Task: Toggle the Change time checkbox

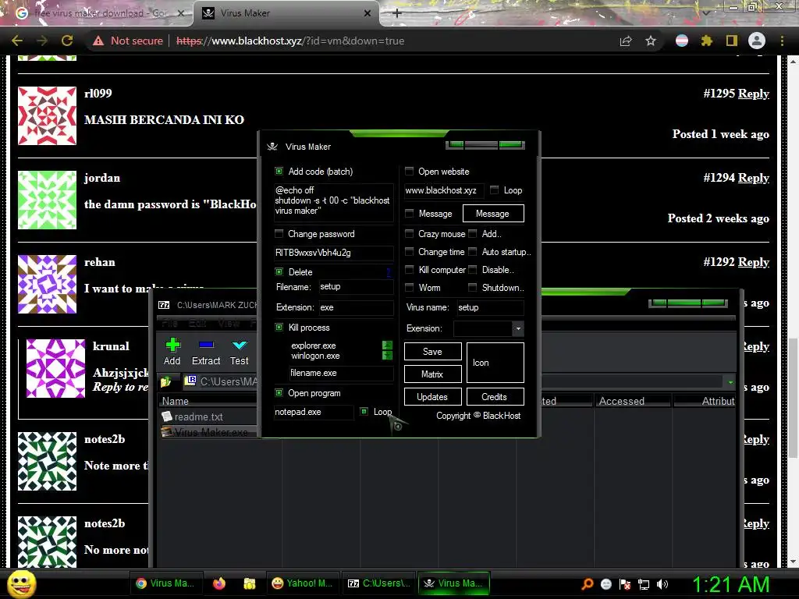Action: pyautogui.click(x=409, y=251)
